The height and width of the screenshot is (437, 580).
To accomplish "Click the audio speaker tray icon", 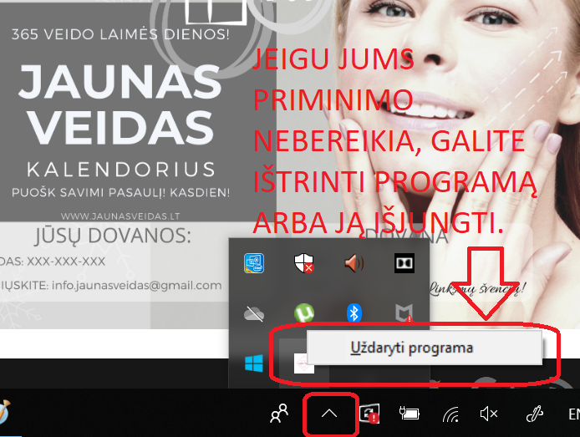I will pos(354,263).
